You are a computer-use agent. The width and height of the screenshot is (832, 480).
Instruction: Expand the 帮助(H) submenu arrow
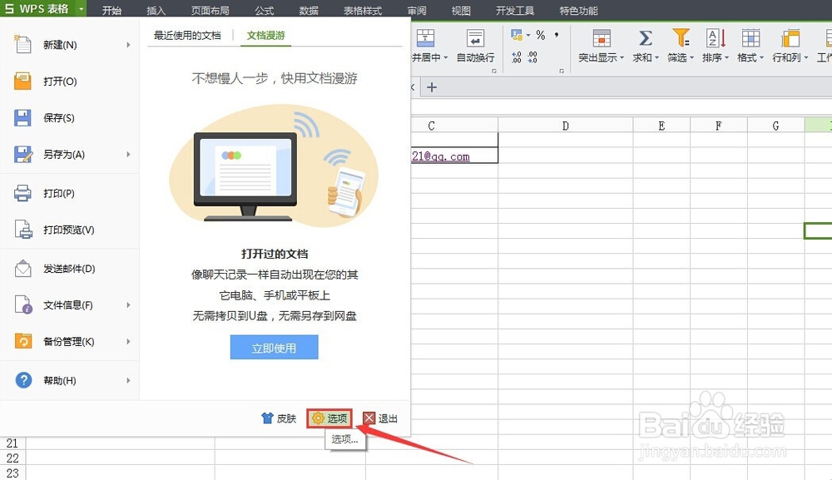[128, 380]
